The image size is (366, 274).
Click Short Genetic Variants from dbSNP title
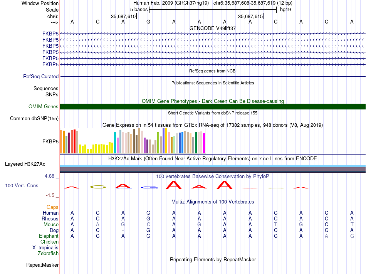(213, 113)
